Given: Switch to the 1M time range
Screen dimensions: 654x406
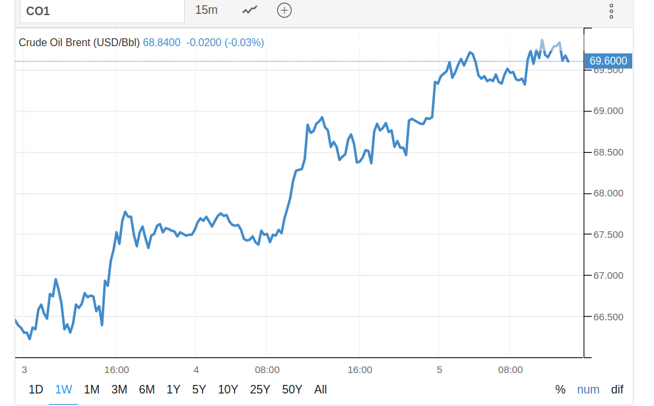Looking at the screenshot, I should 92,390.
